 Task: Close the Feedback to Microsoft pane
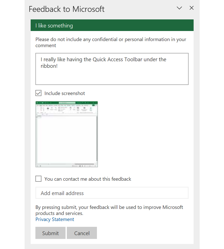tap(192, 8)
